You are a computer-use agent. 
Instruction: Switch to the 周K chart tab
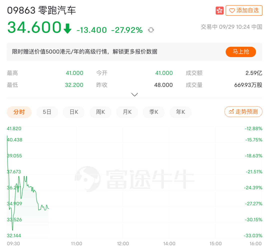point(100,112)
